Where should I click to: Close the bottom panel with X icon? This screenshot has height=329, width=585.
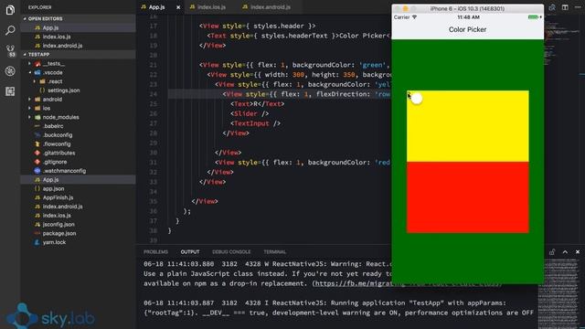(x=578, y=252)
